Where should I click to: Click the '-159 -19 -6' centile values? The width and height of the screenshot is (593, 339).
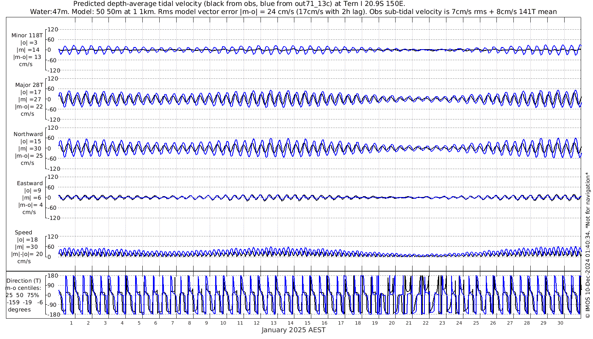pyautogui.click(x=25, y=302)
